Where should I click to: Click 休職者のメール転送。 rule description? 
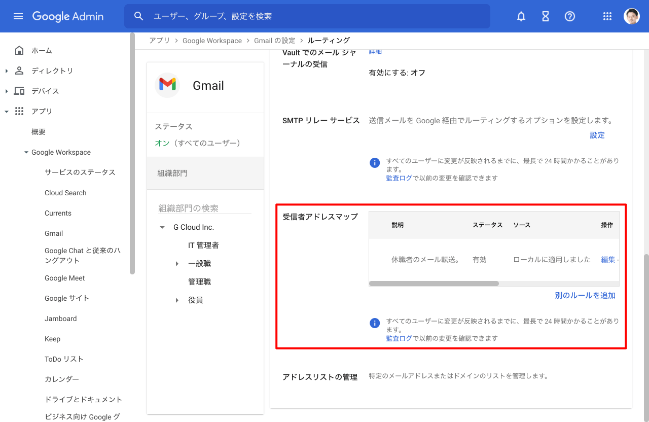pyautogui.click(x=425, y=259)
